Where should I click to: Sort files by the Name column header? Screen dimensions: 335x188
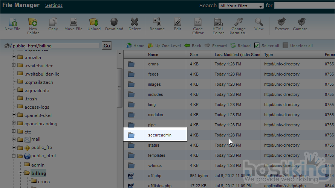pos(153,55)
